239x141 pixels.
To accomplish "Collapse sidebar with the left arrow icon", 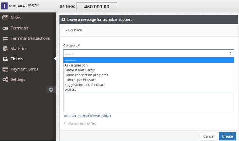I will coord(51,89).
